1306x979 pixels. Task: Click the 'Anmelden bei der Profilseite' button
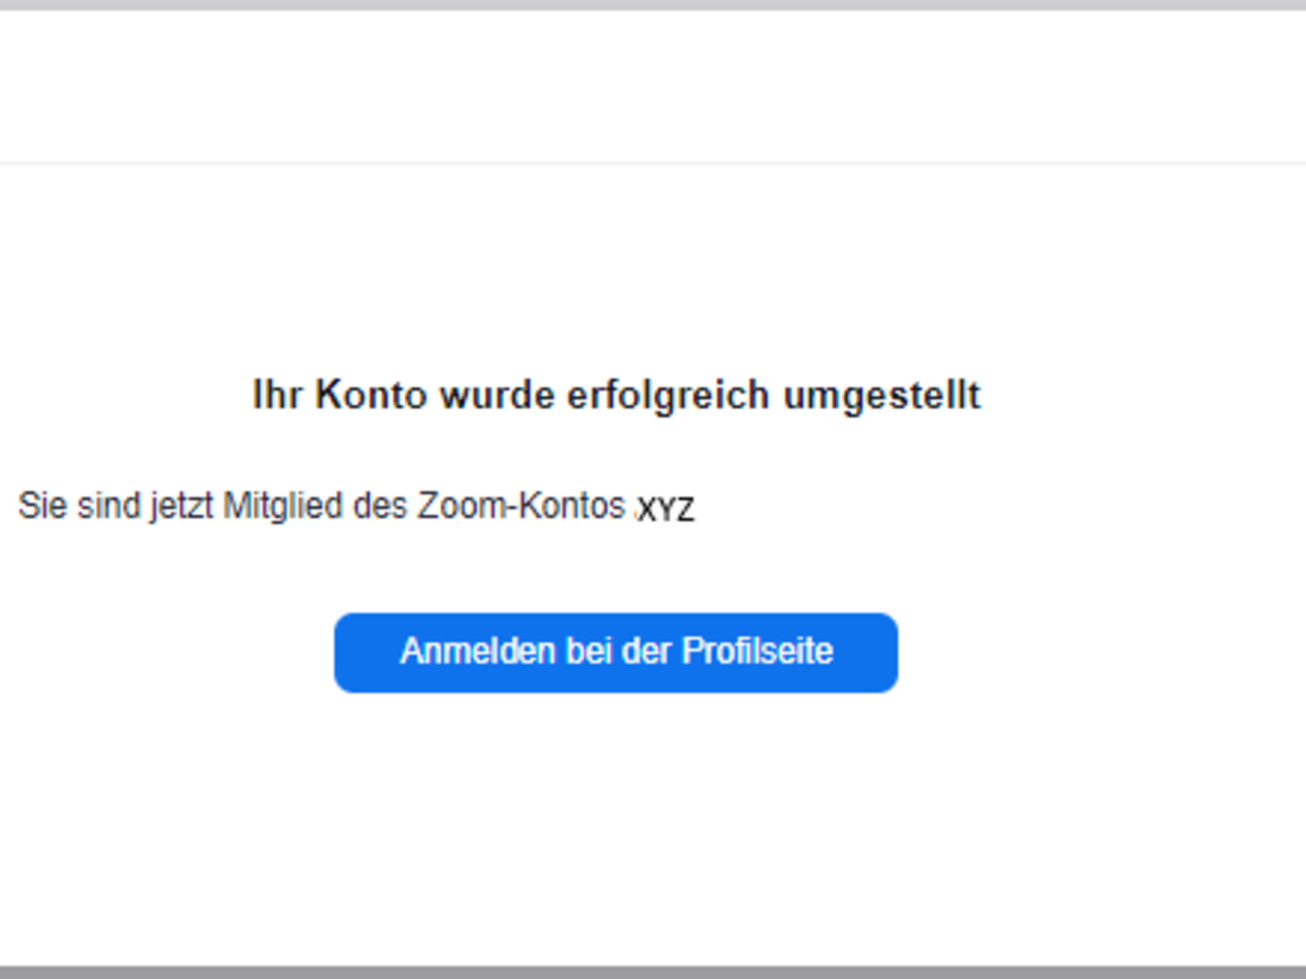pyautogui.click(x=616, y=653)
